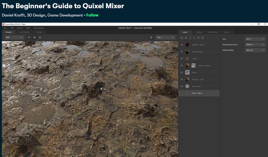Open the Performance tab
268x157 pixels.
point(213,32)
